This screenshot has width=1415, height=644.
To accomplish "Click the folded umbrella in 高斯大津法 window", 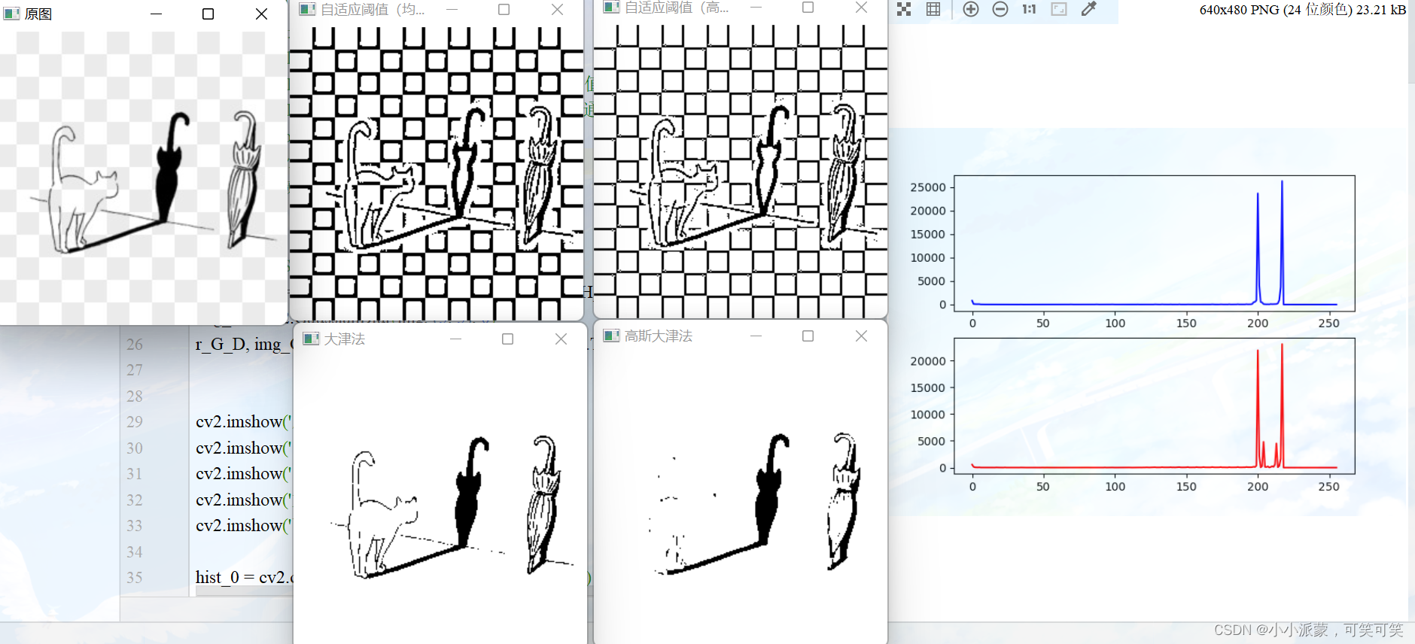I will tap(843, 501).
